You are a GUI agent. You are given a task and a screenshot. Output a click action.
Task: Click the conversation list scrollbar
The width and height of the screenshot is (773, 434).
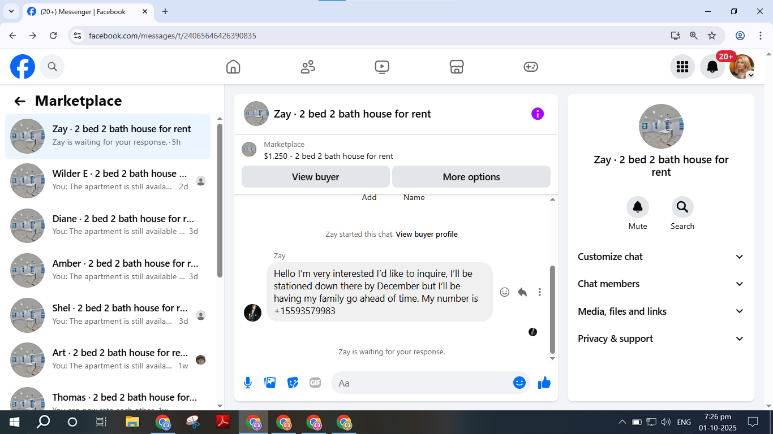click(220, 201)
